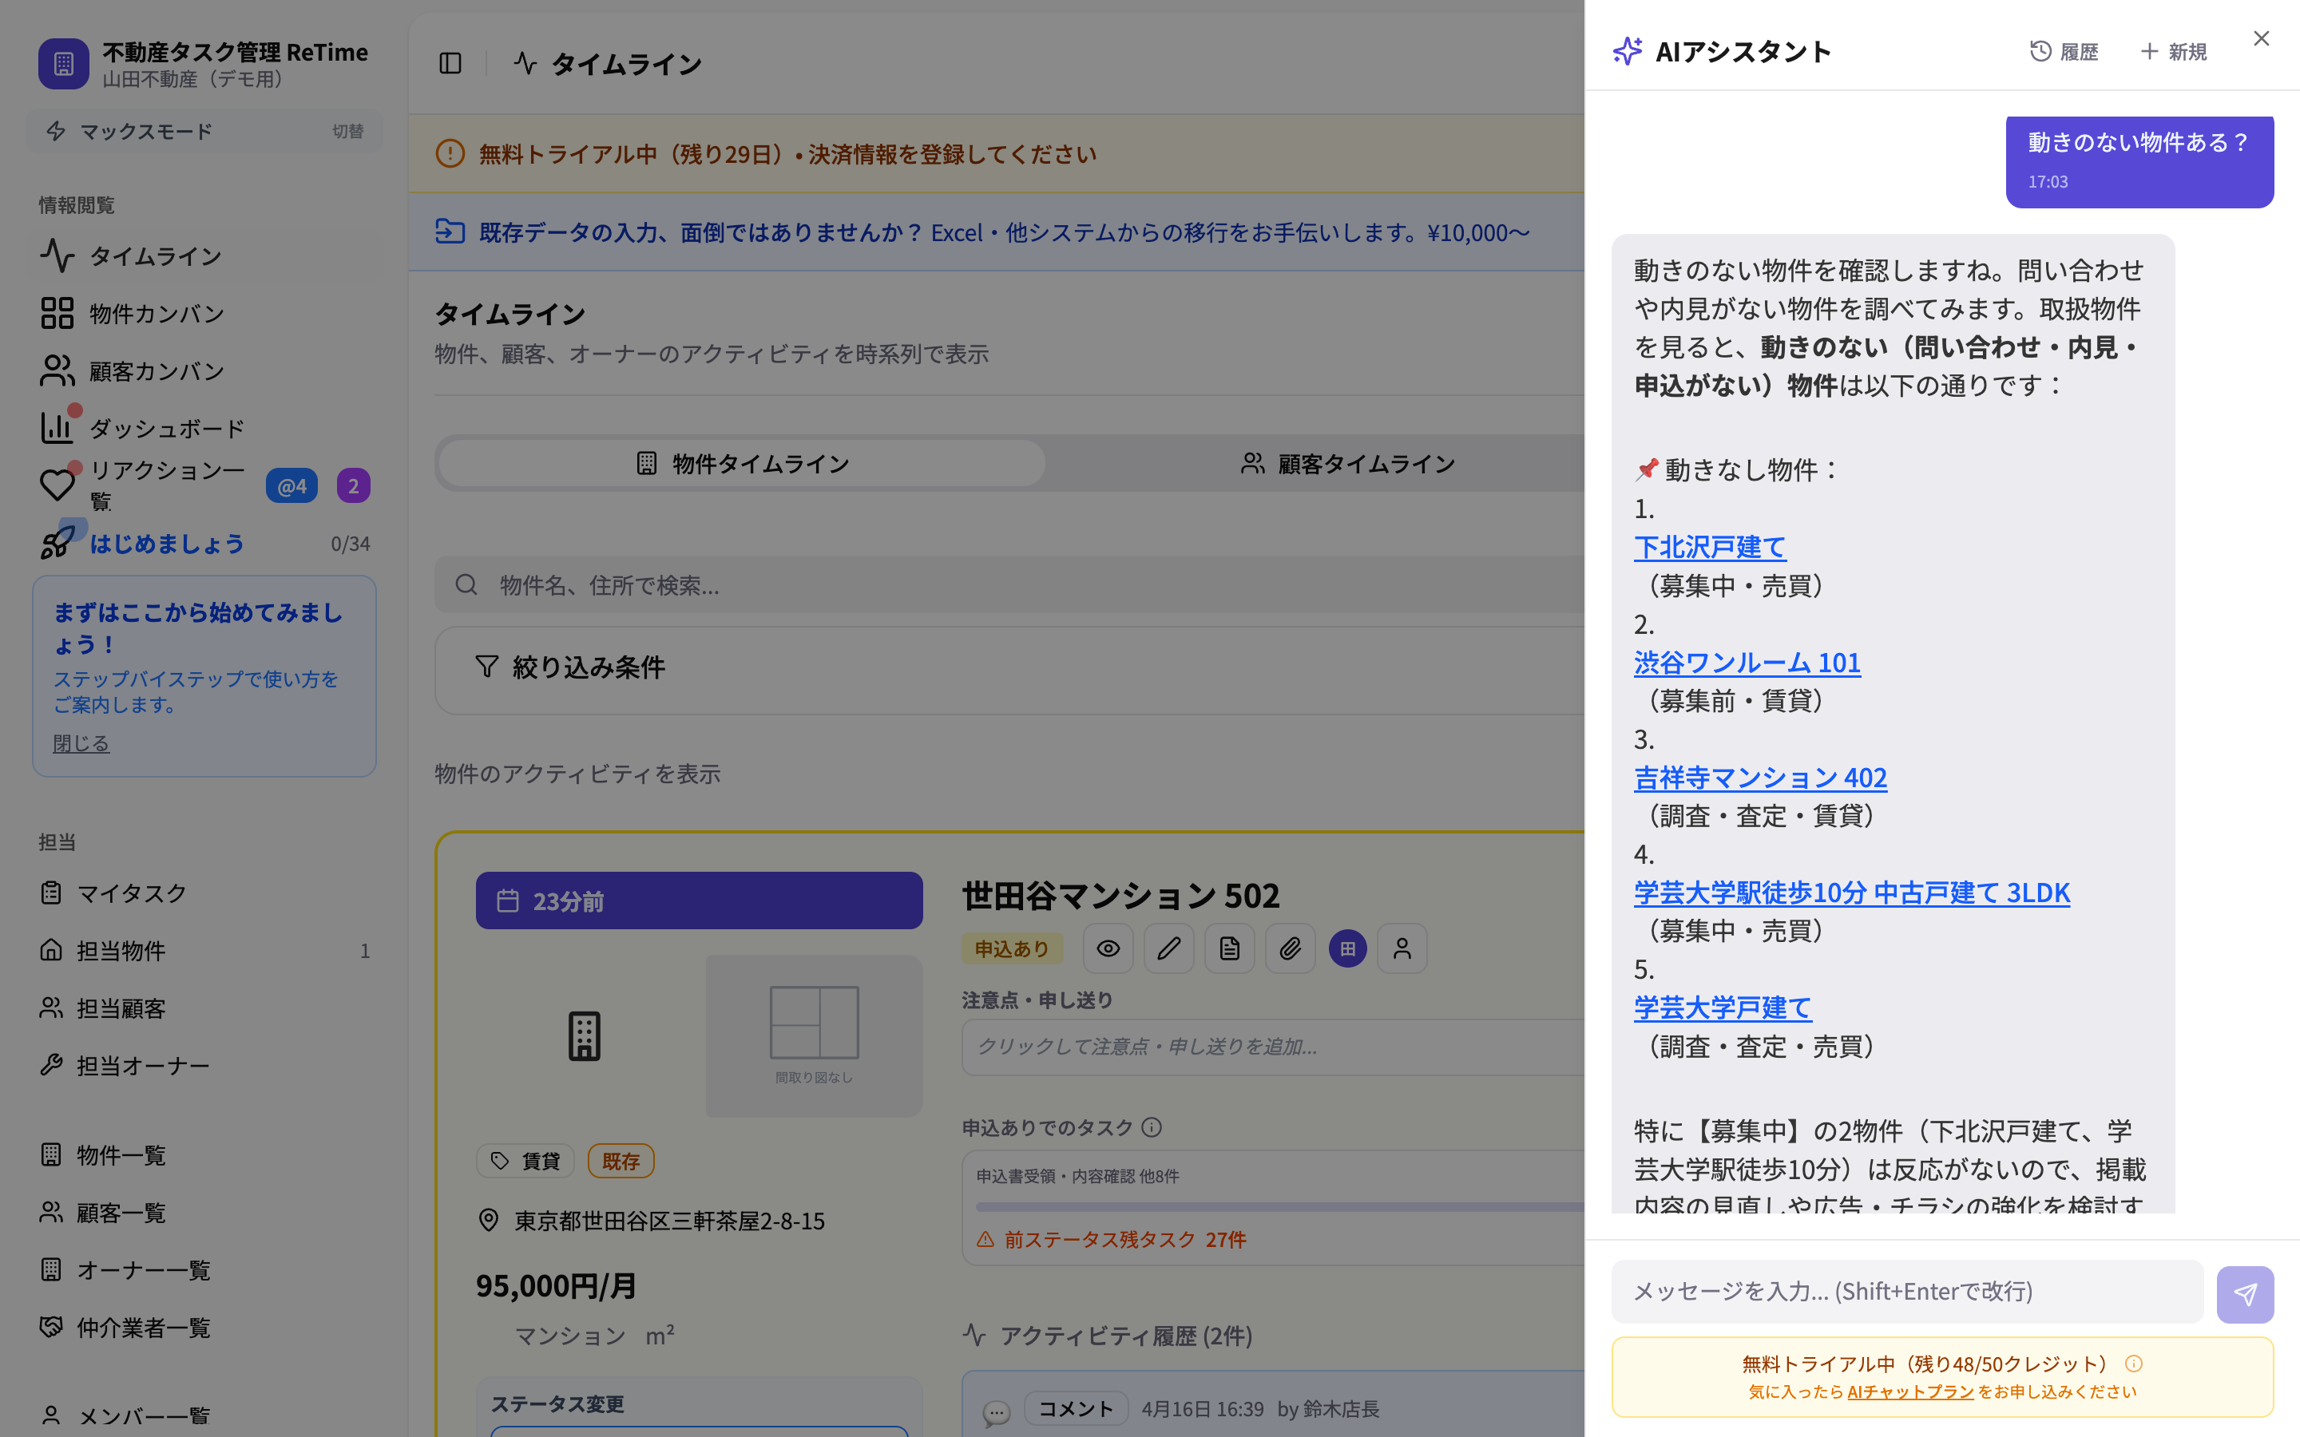Start a 新規 AI chat
The height and width of the screenshot is (1437, 2300).
tap(2174, 51)
